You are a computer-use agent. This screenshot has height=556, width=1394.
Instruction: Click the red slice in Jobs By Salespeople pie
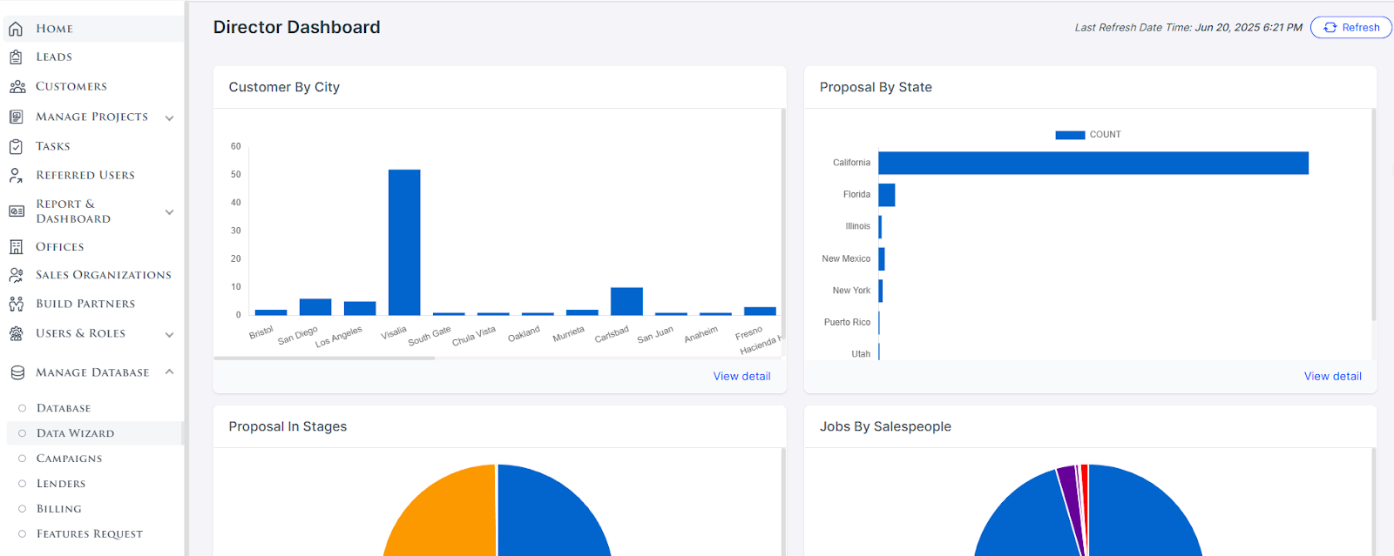(x=1085, y=487)
